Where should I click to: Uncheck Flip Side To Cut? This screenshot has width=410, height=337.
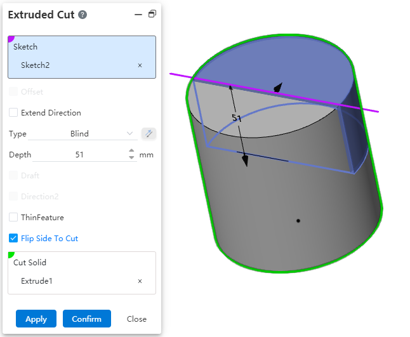pos(13,238)
